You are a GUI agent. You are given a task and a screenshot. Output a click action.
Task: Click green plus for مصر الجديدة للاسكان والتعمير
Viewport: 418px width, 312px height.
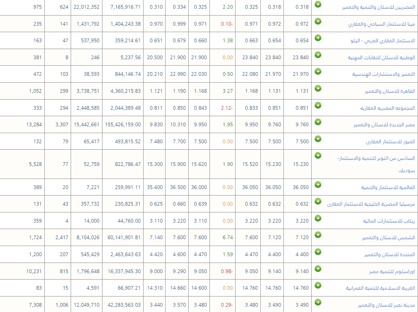click(x=318, y=122)
